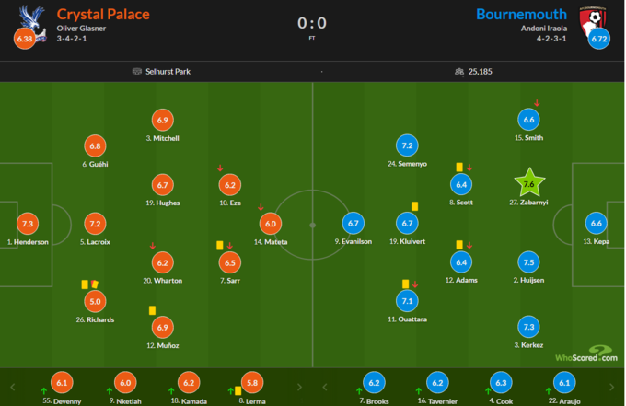Click the stadium icon beside Selhurst Park
626x406 pixels.
pos(137,71)
